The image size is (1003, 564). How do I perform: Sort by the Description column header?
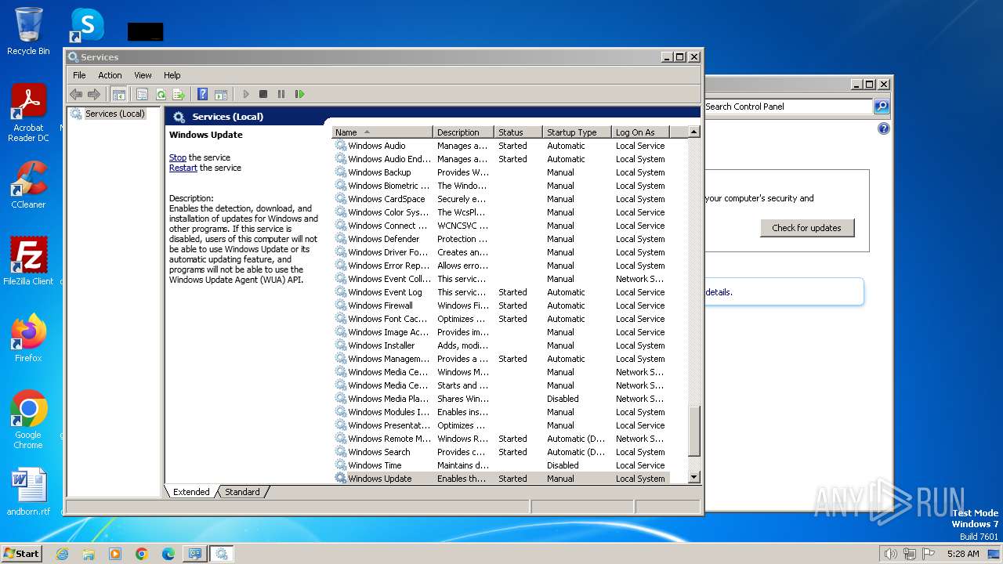point(464,132)
